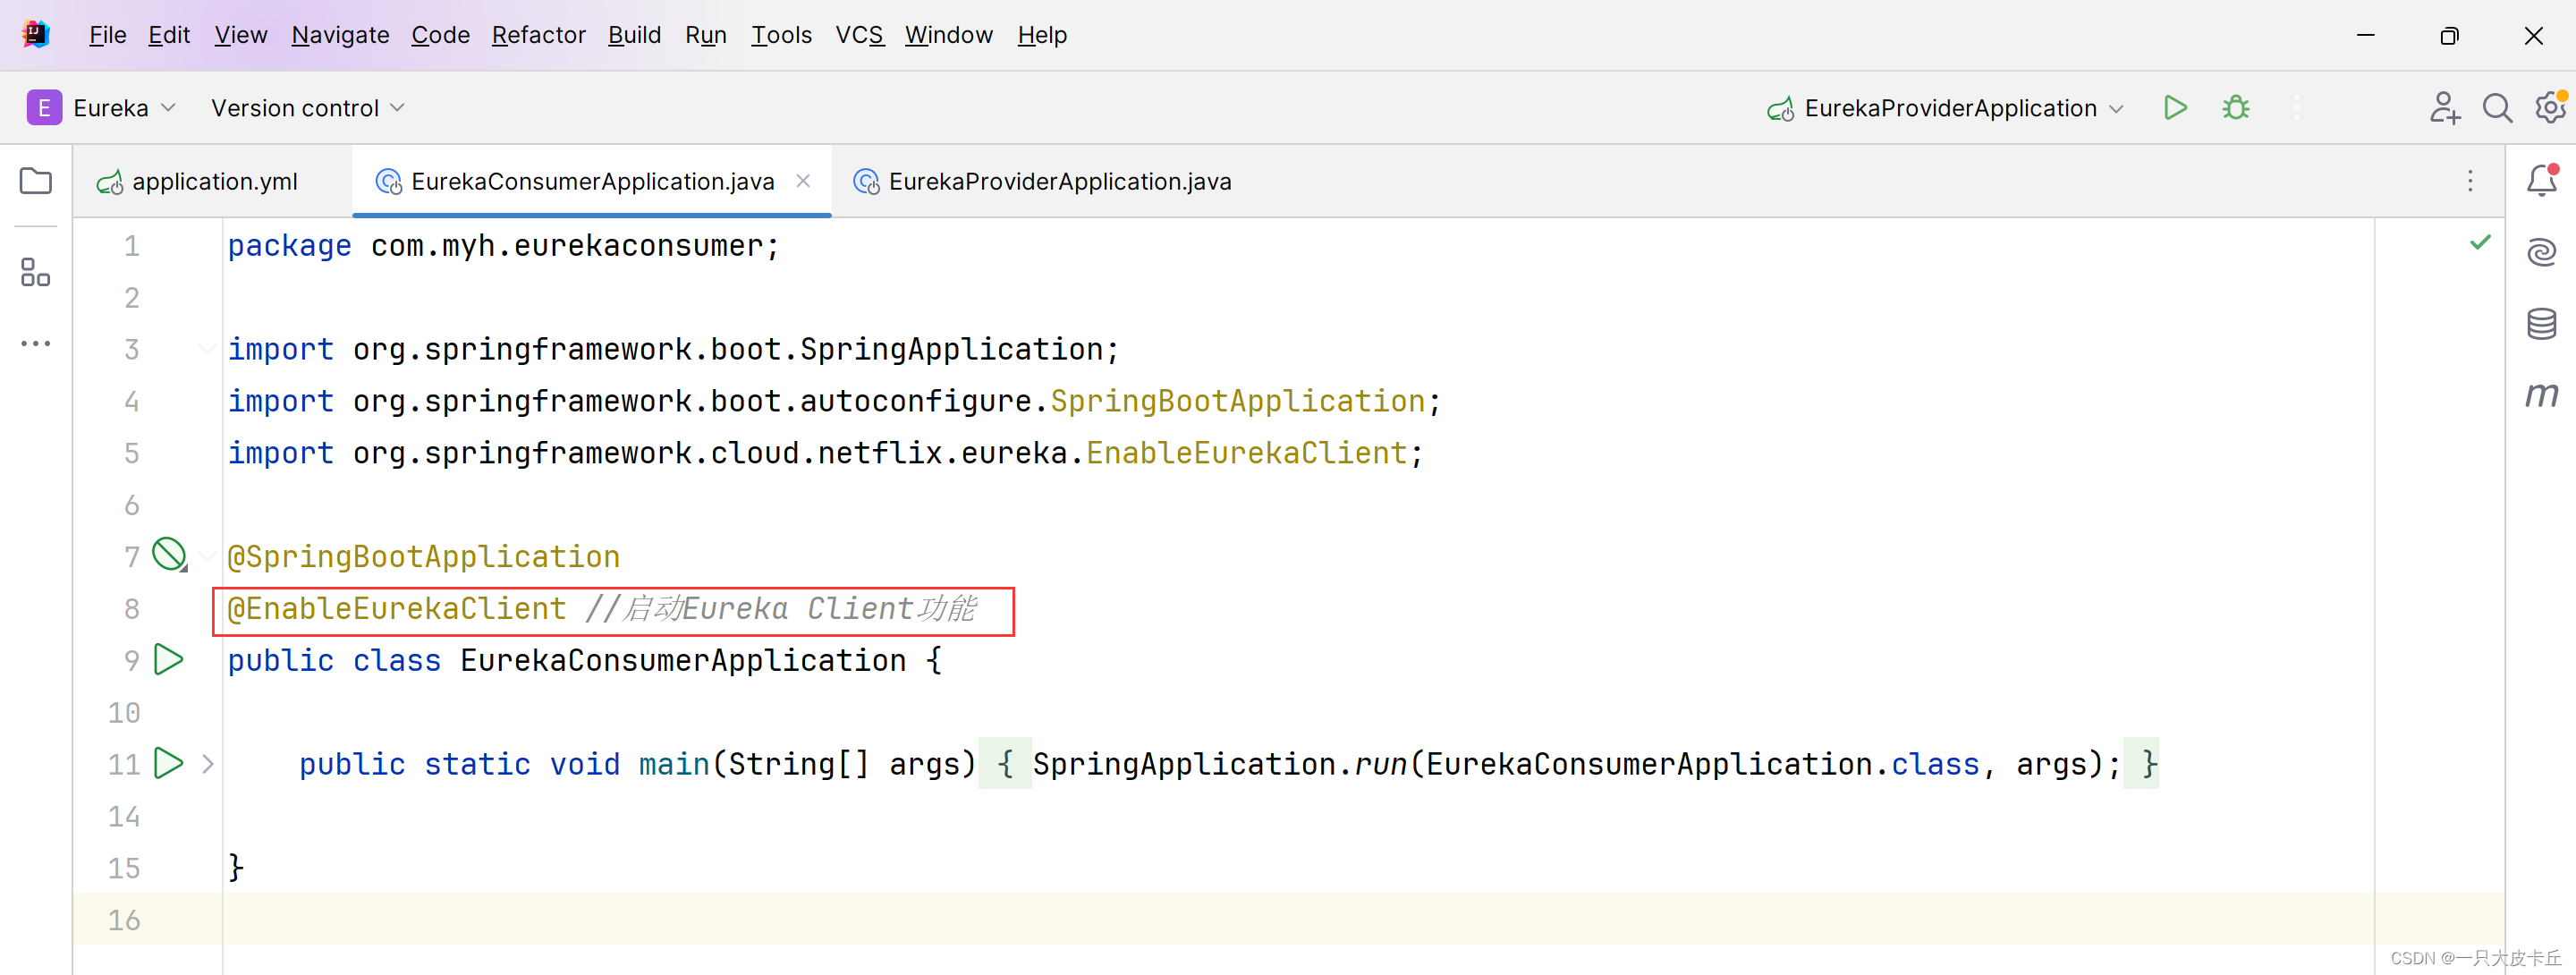Open the Edit menu

tap(169, 35)
